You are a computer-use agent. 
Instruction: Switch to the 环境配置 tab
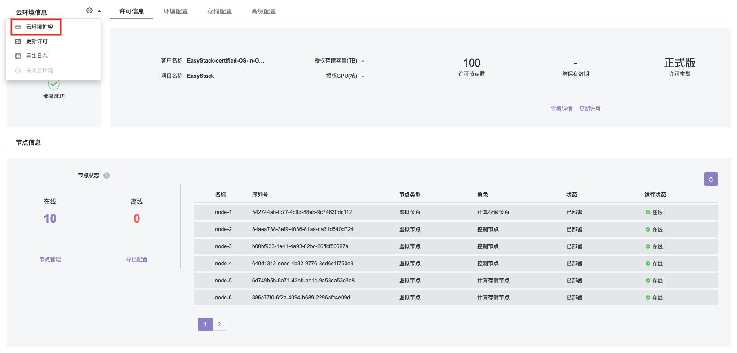176,11
